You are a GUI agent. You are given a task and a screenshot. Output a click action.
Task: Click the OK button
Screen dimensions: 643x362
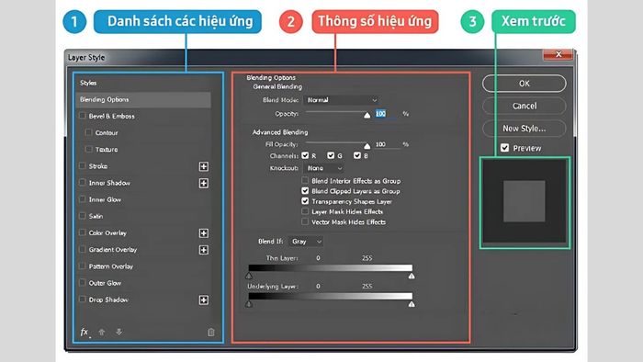point(525,84)
